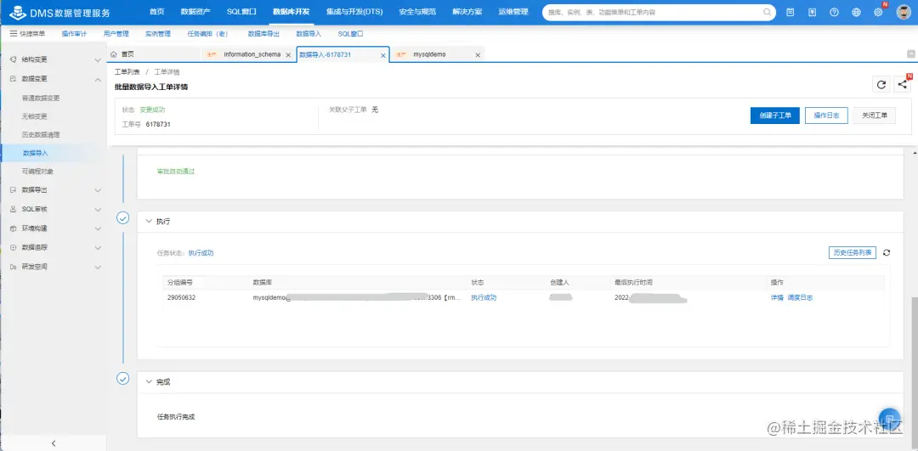Click the 完成 step check circle
This screenshot has width=918, height=451.
pos(123,379)
